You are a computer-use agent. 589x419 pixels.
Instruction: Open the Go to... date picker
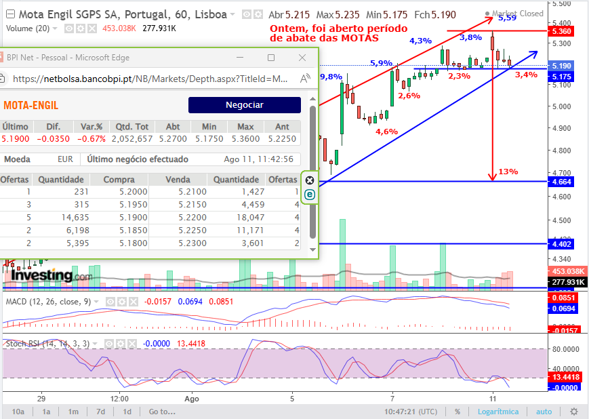click(162, 412)
